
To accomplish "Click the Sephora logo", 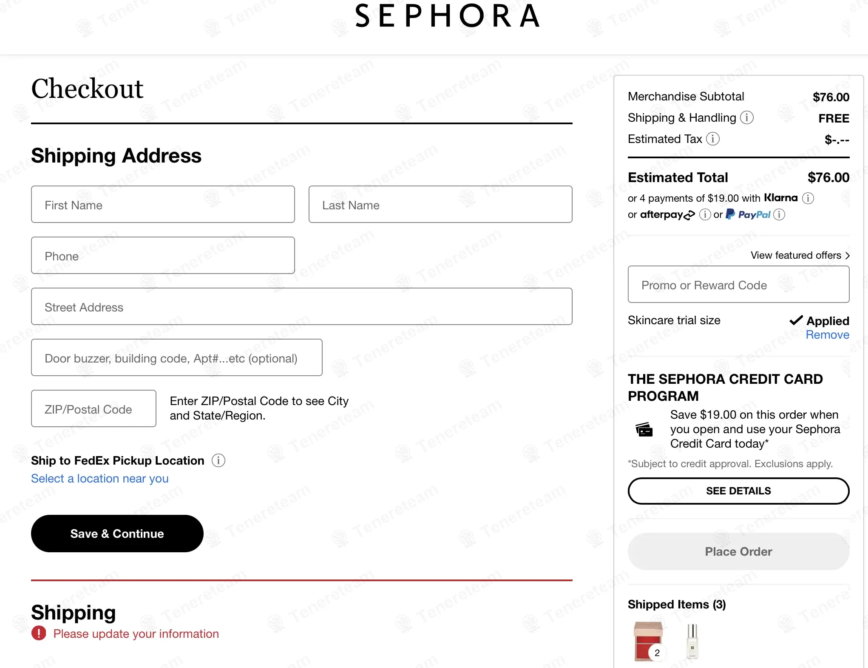I will coord(447,16).
